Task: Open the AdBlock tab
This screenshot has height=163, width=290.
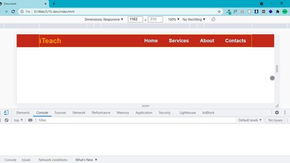Action: [208, 113]
